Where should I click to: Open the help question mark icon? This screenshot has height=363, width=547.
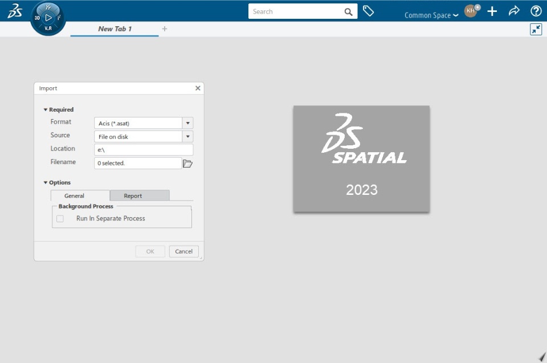pos(536,11)
